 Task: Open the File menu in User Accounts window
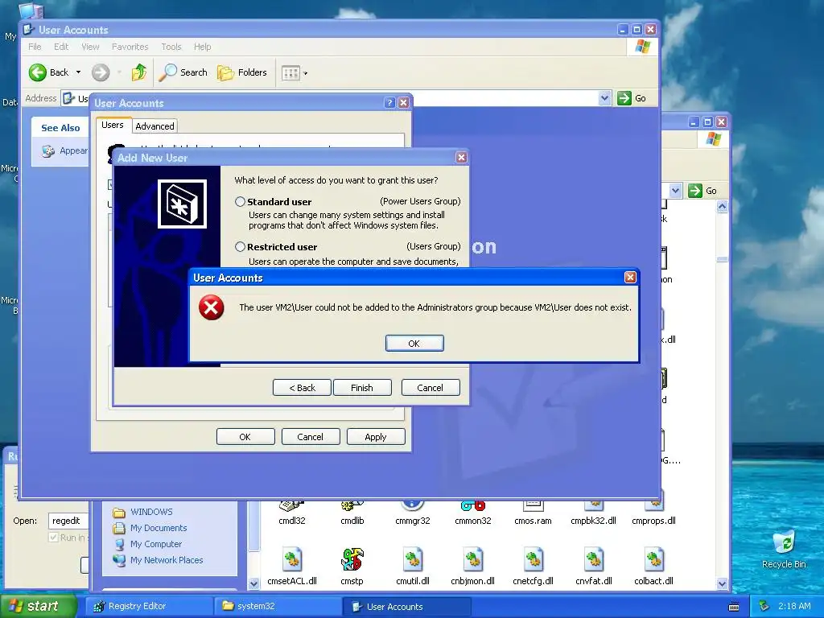coord(35,47)
